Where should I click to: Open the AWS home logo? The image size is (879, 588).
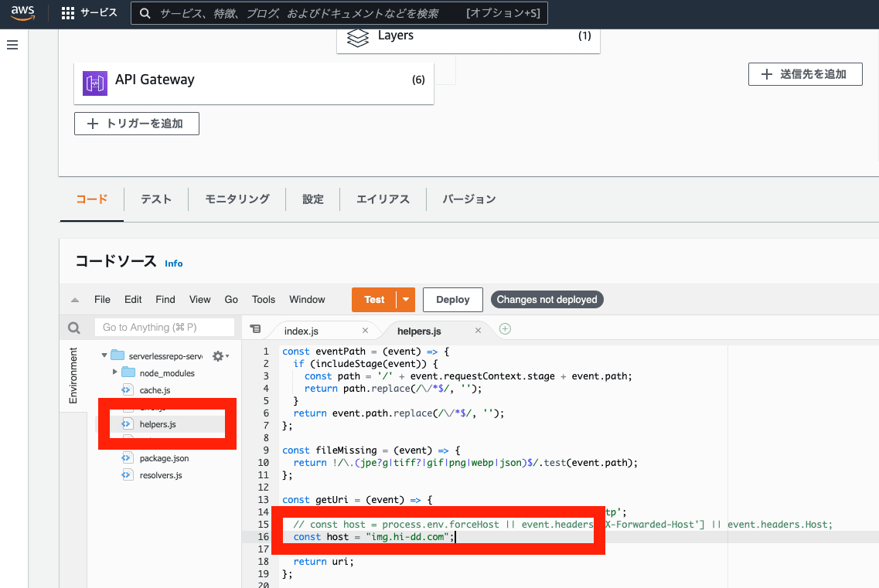tap(23, 13)
